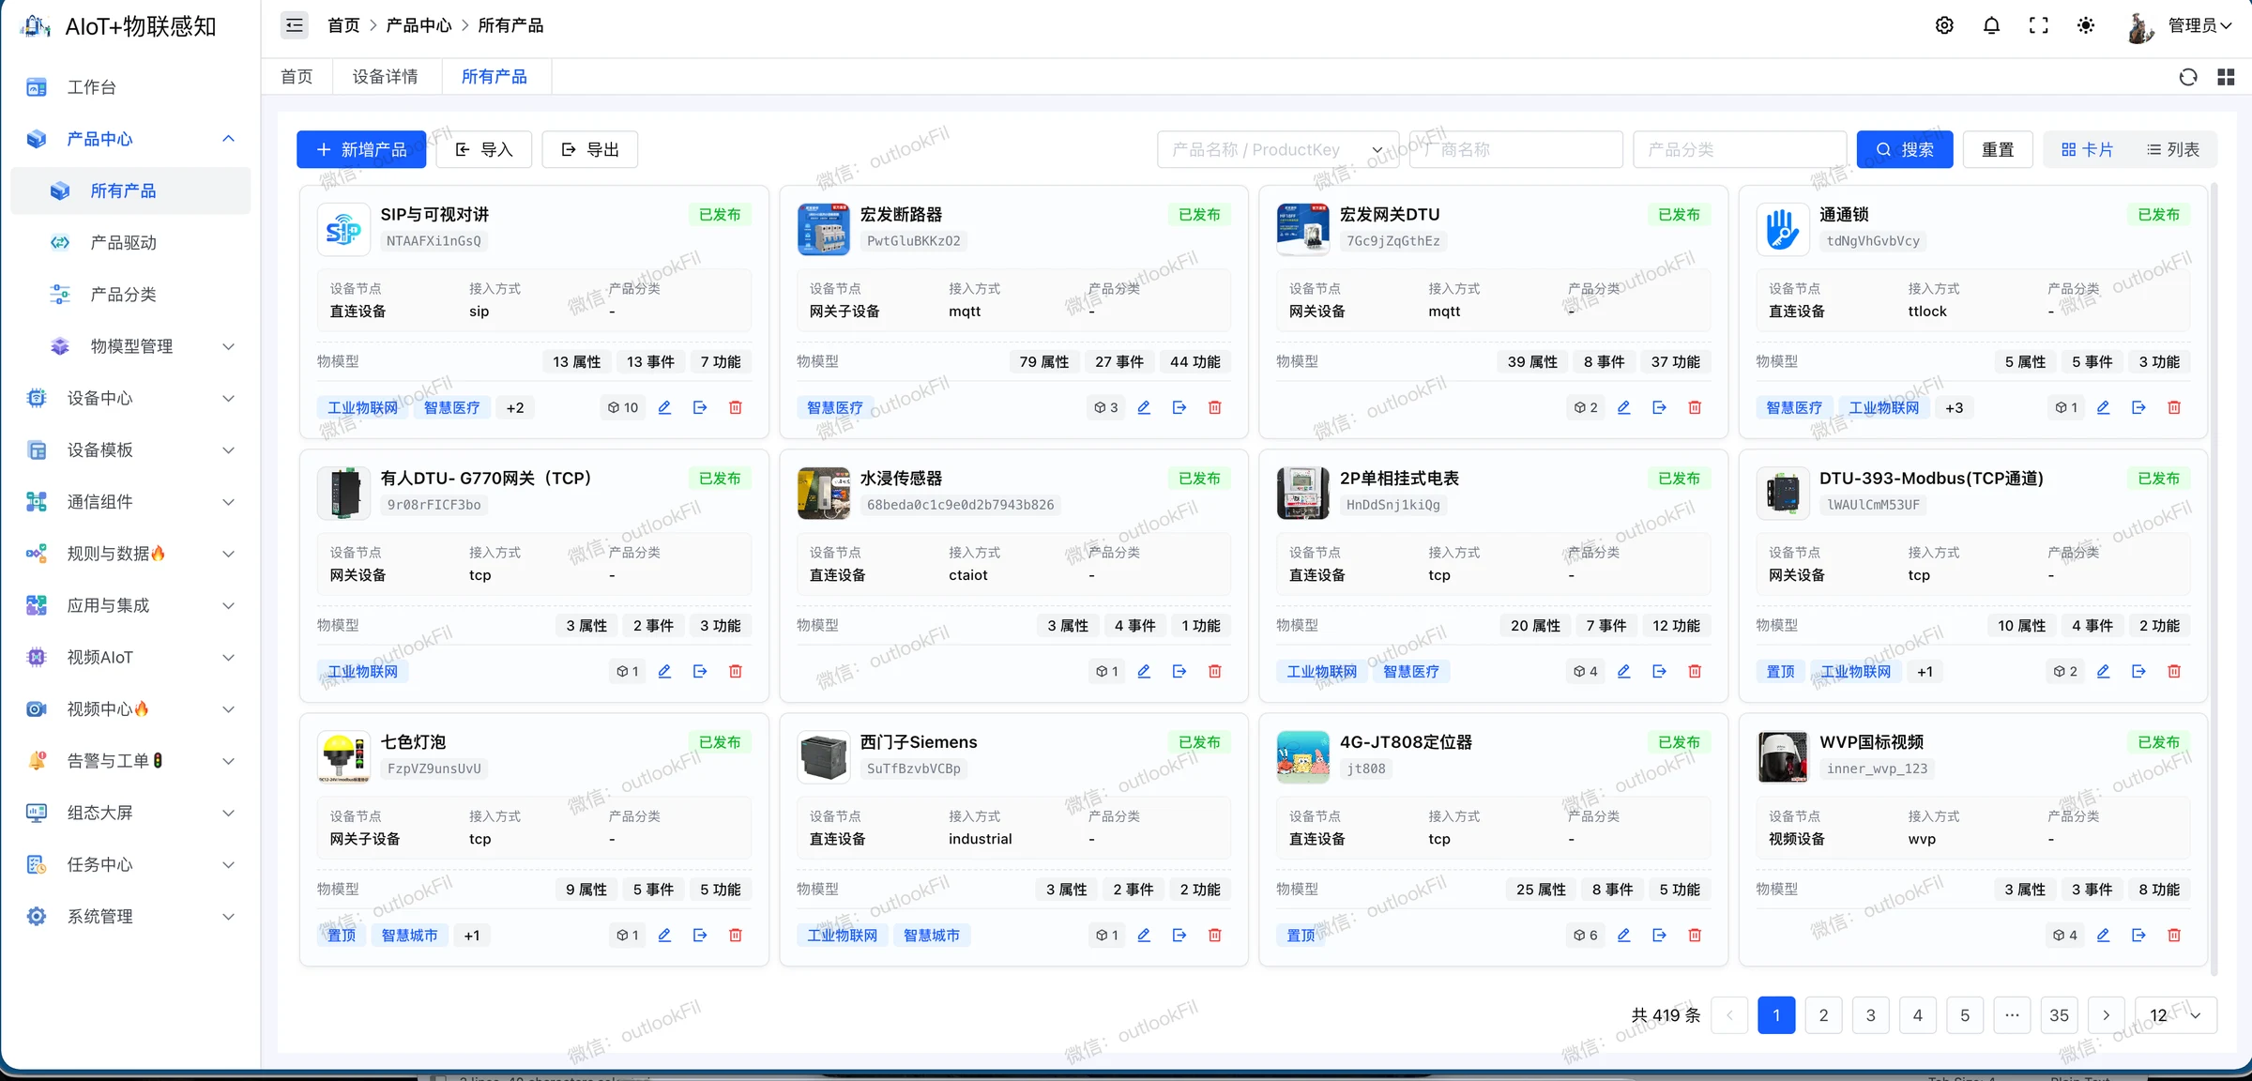Click device count 10 on SIP card

[622, 407]
